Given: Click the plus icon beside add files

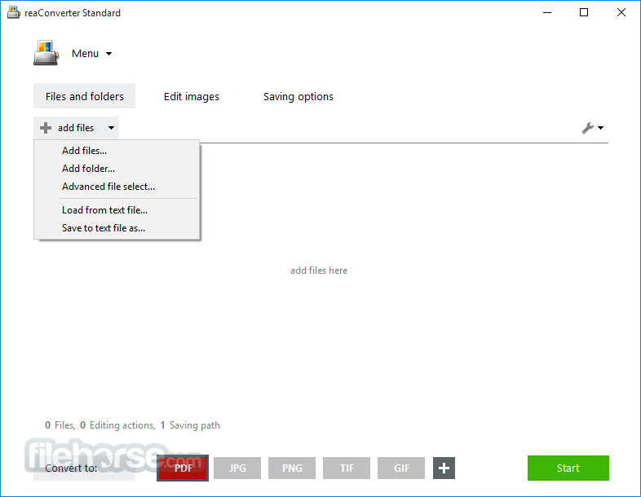Looking at the screenshot, I should pos(46,128).
